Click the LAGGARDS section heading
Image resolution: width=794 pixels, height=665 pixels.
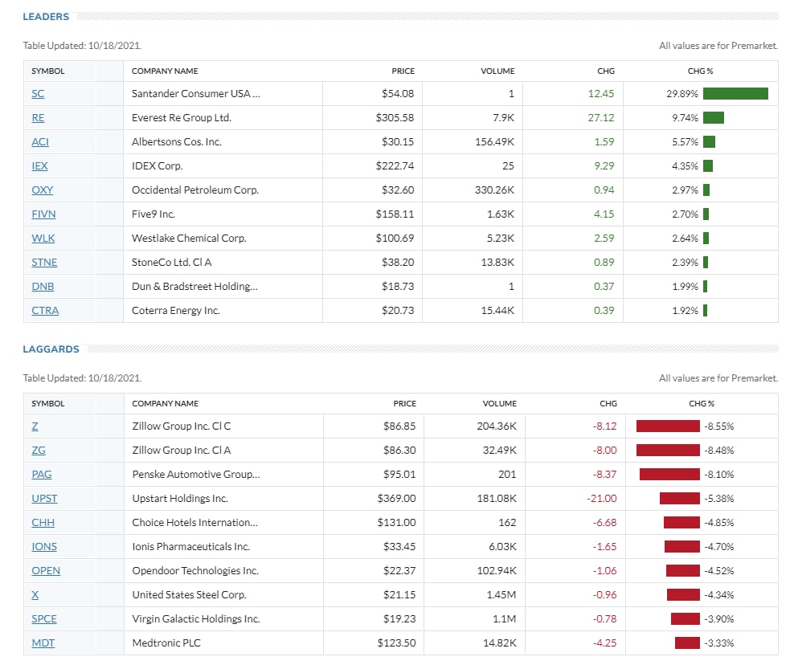(x=51, y=349)
